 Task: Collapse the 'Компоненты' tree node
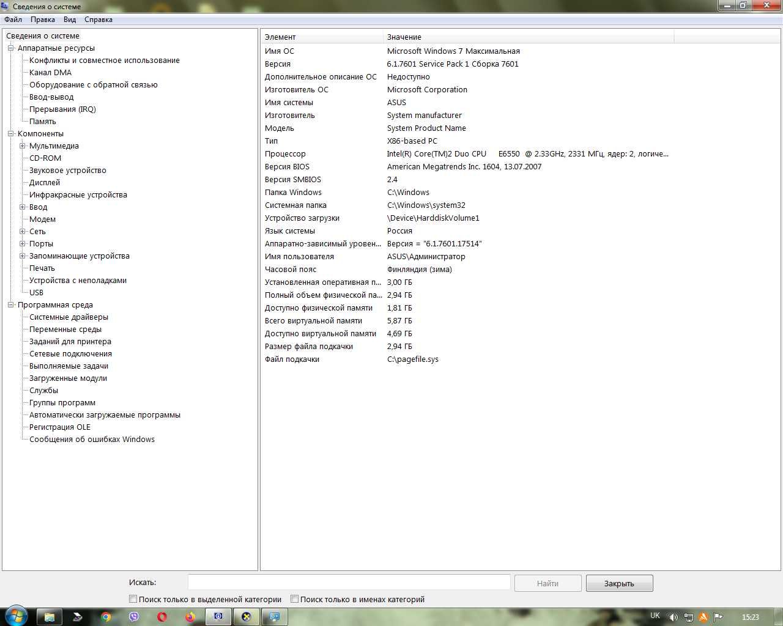tap(10, 134)
